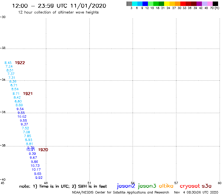This screenshot has width=222, height=195.
Task: Select the 57 longitude axis label
Action: pyautogui.click(x=176, y=183)
